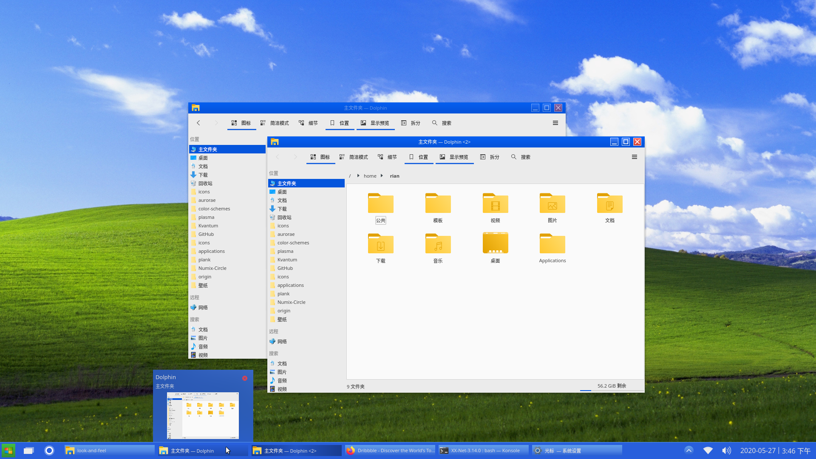Toggle 拆分 split view in front window
The image size is (816, 459).
tap(490, 157)
